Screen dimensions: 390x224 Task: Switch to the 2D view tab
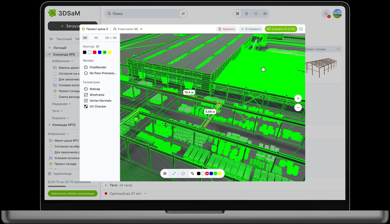(96, 38)
